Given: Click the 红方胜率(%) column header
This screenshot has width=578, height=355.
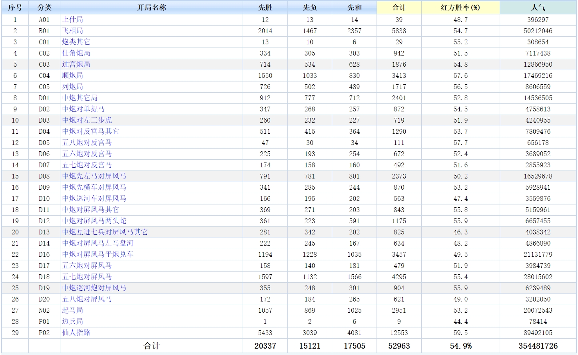Looking at the screenshot, I should [x=460, y=8].
